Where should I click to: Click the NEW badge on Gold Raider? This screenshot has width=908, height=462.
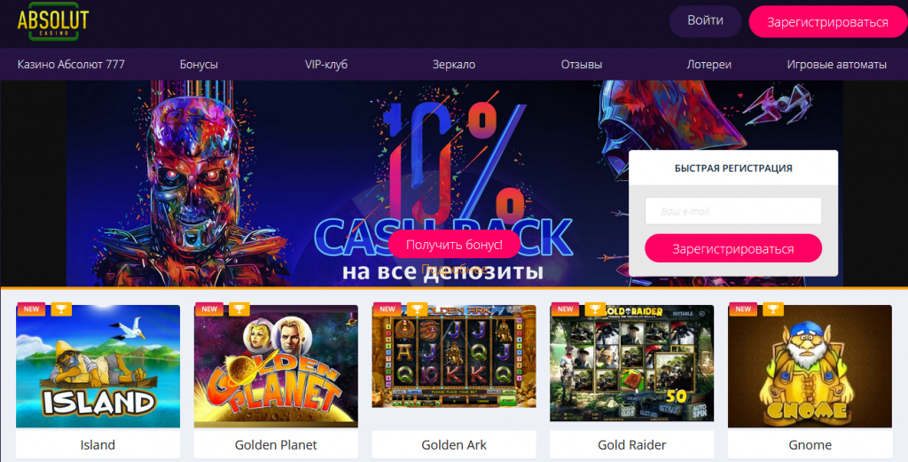click(565, 309)
